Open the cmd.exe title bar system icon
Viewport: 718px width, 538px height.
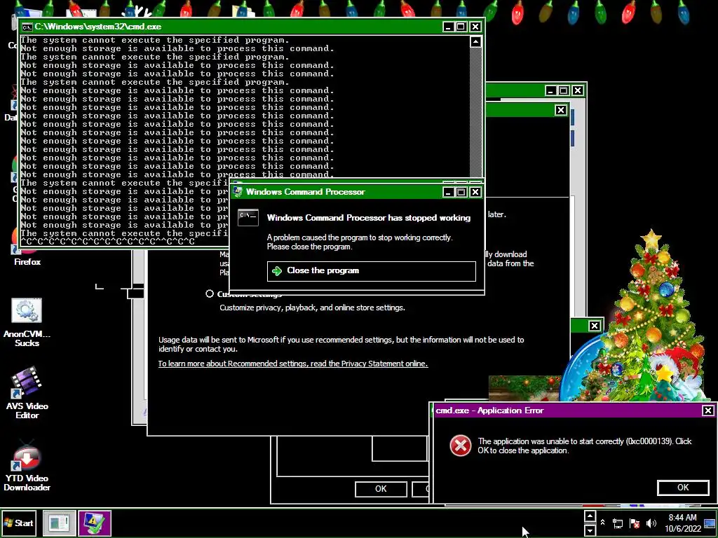coord(27,27)
